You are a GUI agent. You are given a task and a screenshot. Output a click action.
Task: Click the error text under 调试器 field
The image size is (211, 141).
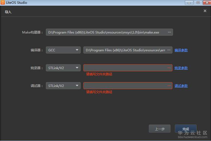(x=99, y=92)
